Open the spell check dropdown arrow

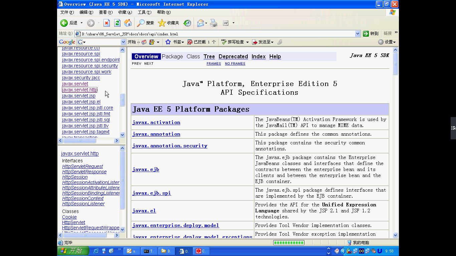(247, 42)
